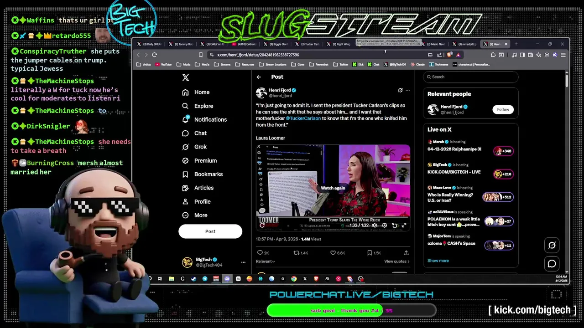Click the browser back arrow

138,55
